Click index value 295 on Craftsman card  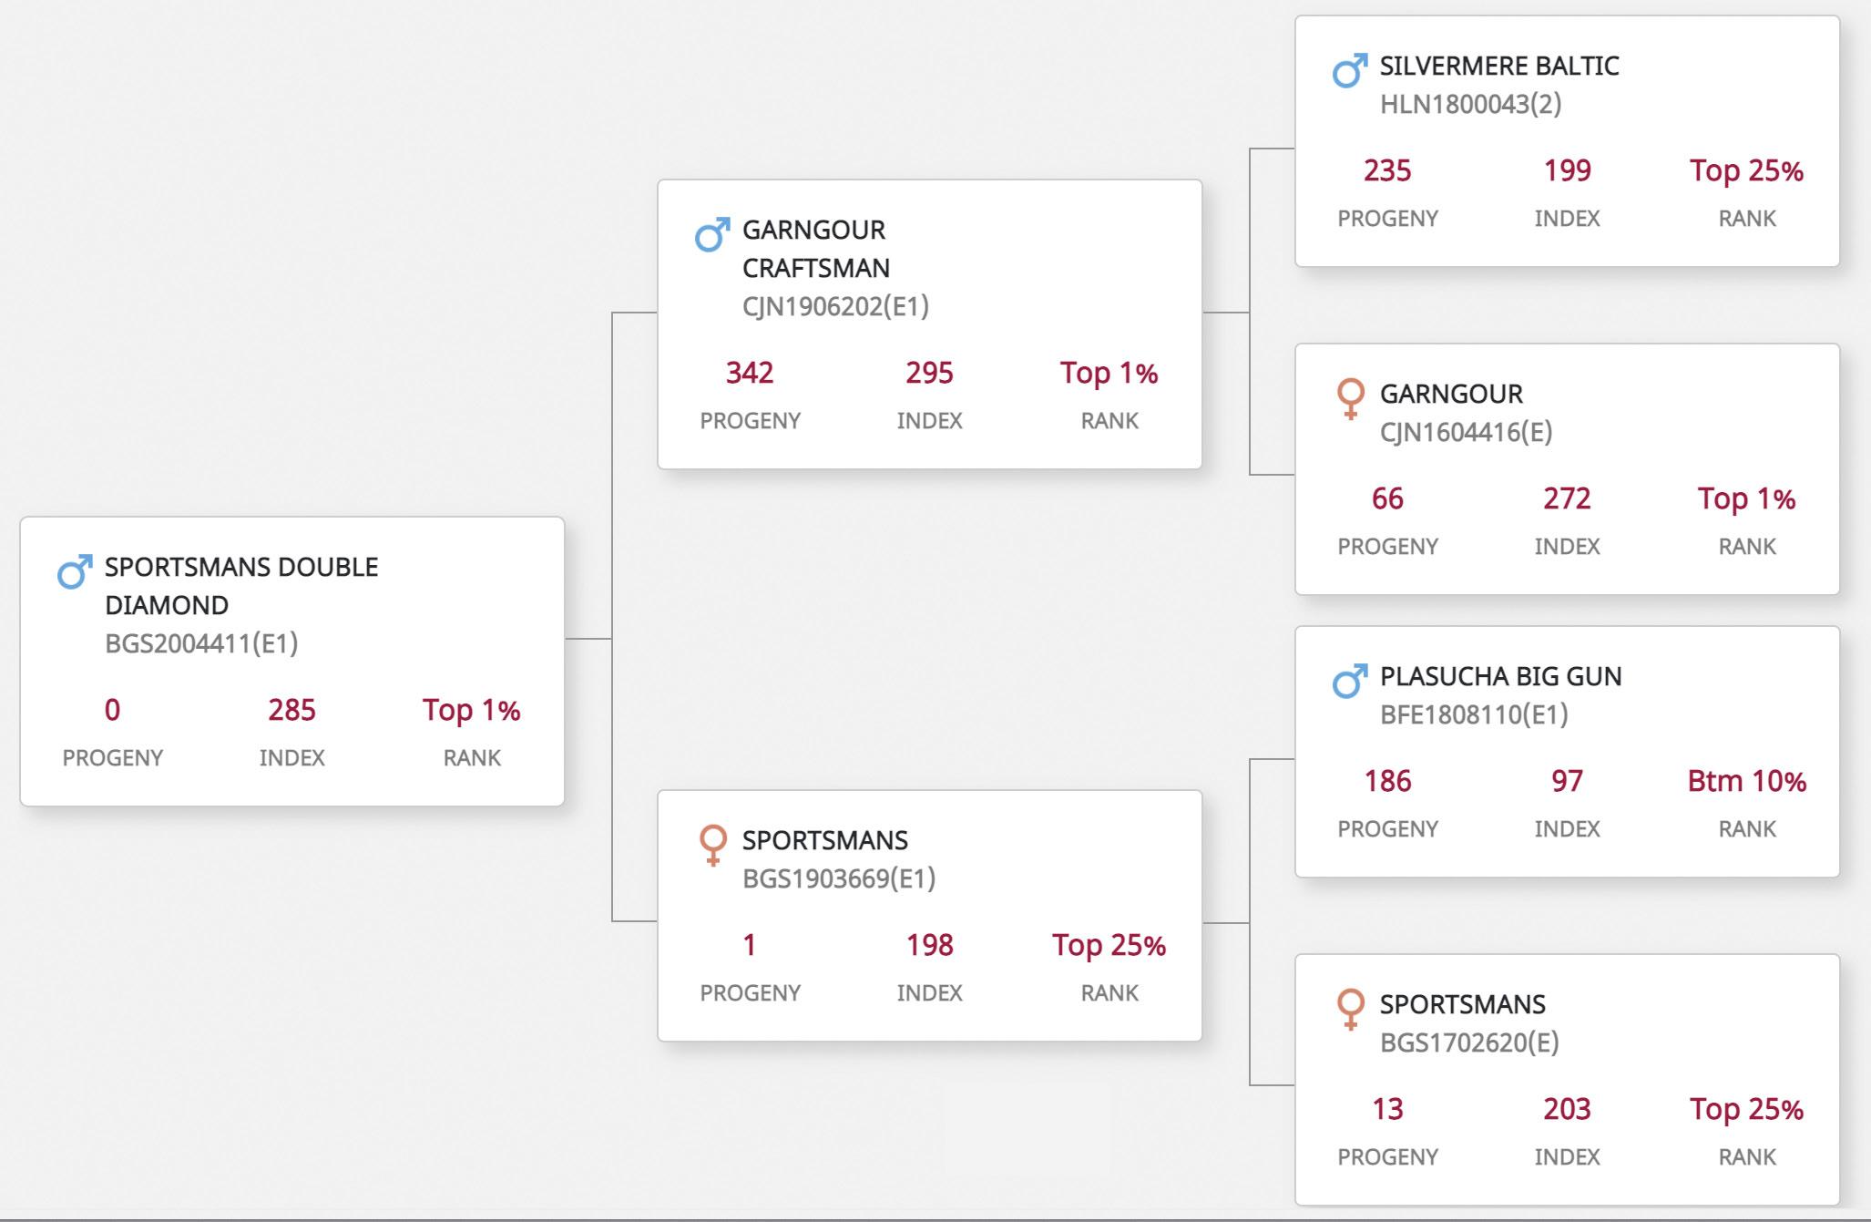pos(929,373)
